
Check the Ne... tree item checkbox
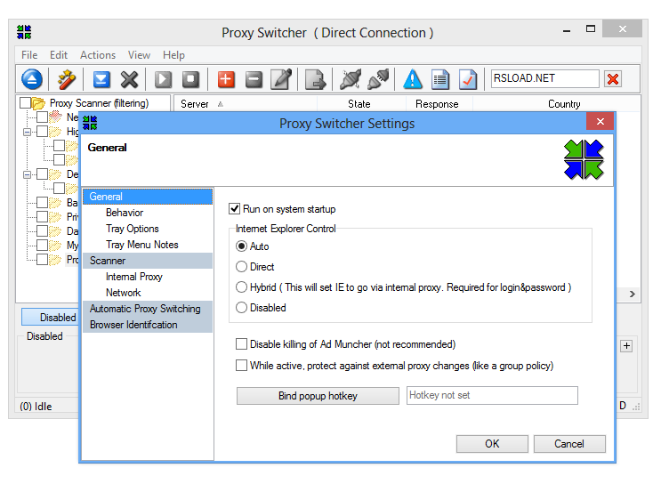(x=42, y=117)
